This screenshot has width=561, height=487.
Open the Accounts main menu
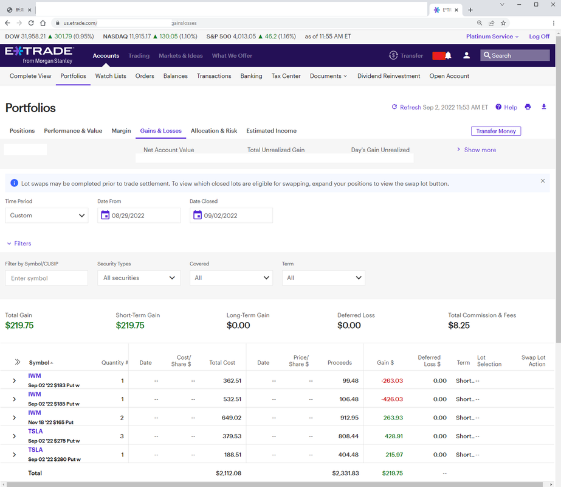coord(106,55)
